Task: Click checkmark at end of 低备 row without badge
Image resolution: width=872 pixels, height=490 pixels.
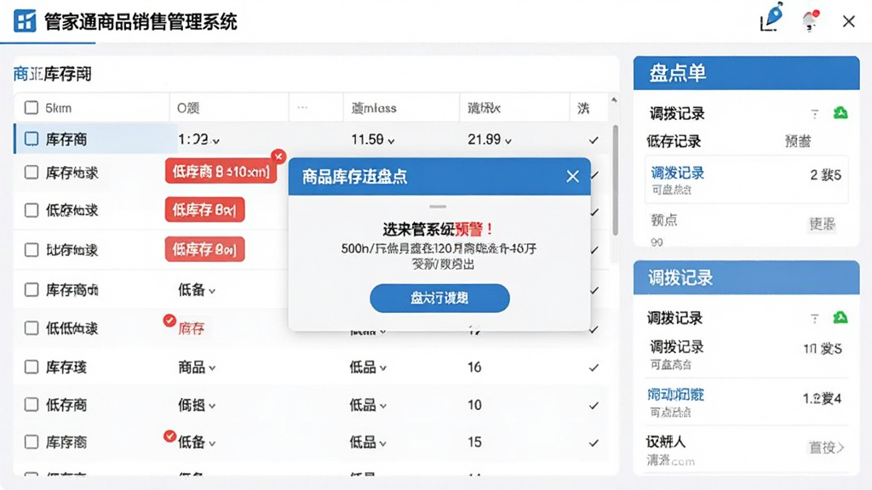Action: click(x=594, y=291)
